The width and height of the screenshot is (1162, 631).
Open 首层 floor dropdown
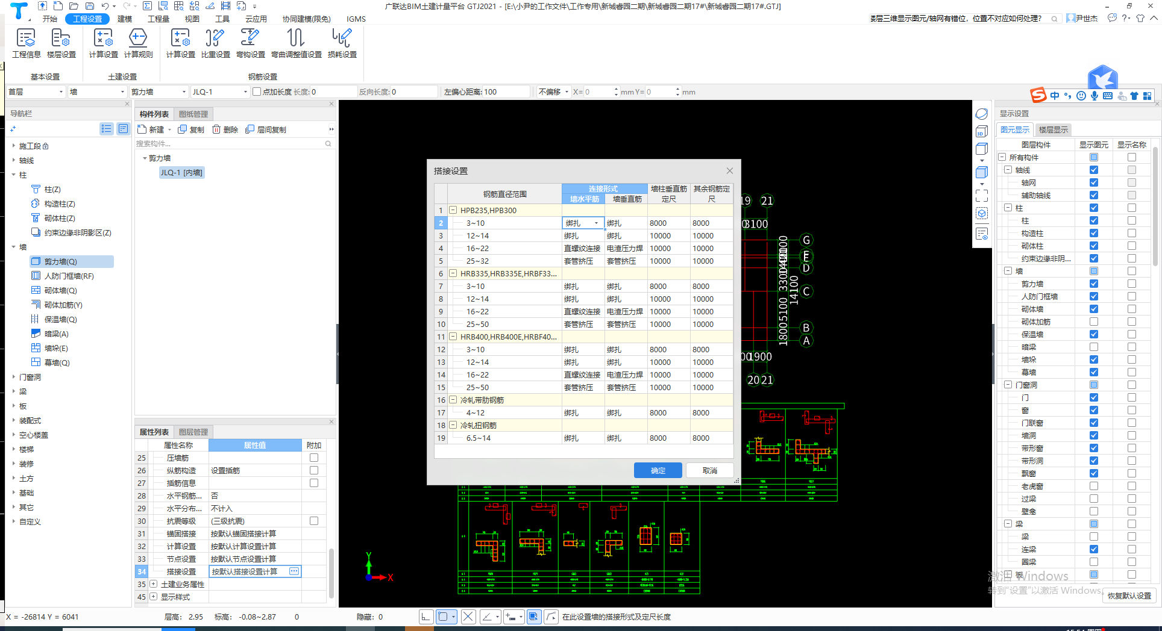point(36,92)
